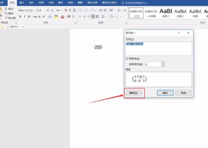Apply distributed alignment to the paragraph
208x148 pixels.
(x=97, y=16)
